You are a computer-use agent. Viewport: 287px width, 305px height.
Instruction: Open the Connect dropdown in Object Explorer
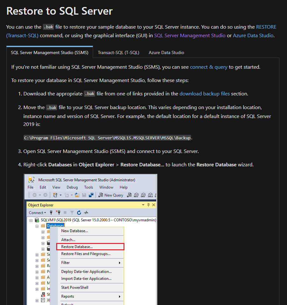pyautogui.click(x=37, y=212)
